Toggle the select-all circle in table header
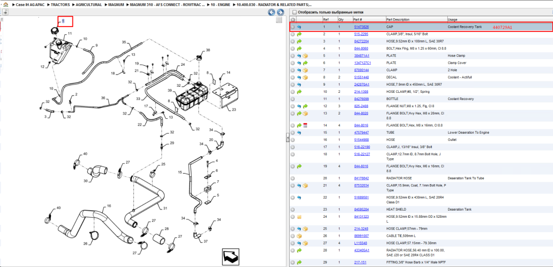The height and width of the screenshot is (267, 553). [293, 20]
